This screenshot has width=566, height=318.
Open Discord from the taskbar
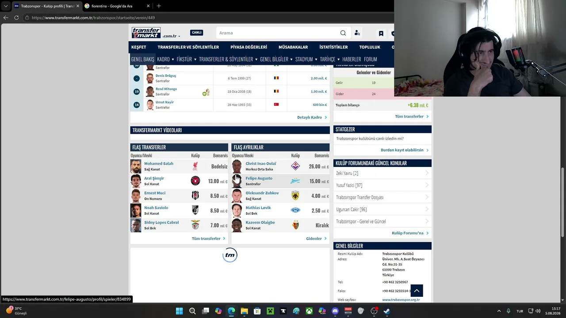(335, 311)
